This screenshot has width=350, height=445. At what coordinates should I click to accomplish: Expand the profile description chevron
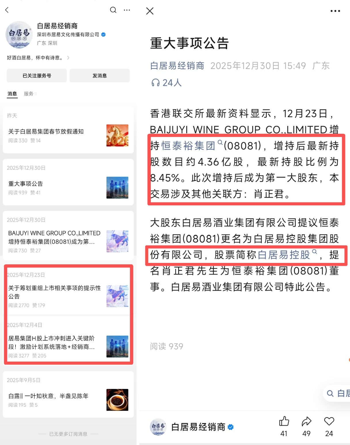tap(68, 58)
